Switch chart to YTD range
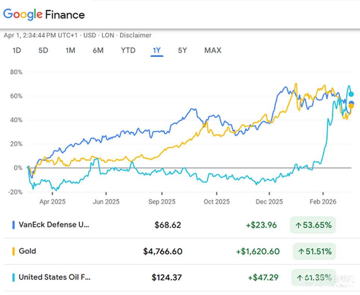Screen dimensions: 360x295 128,50
